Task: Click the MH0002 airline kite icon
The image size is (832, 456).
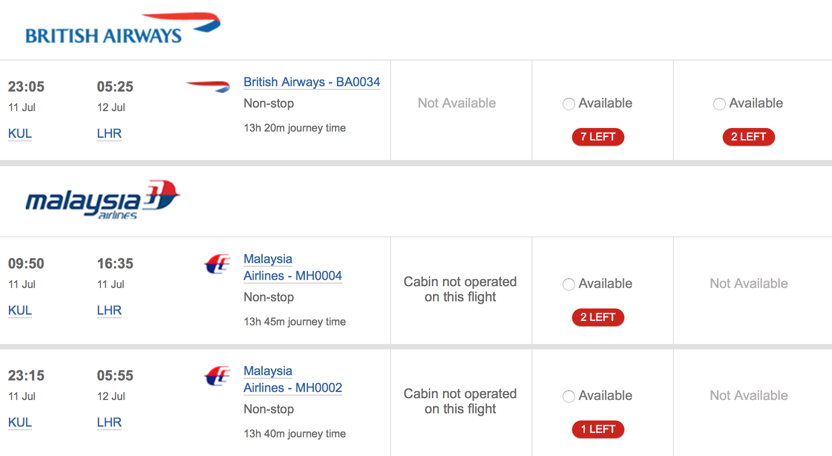Action: pos(217,376)
